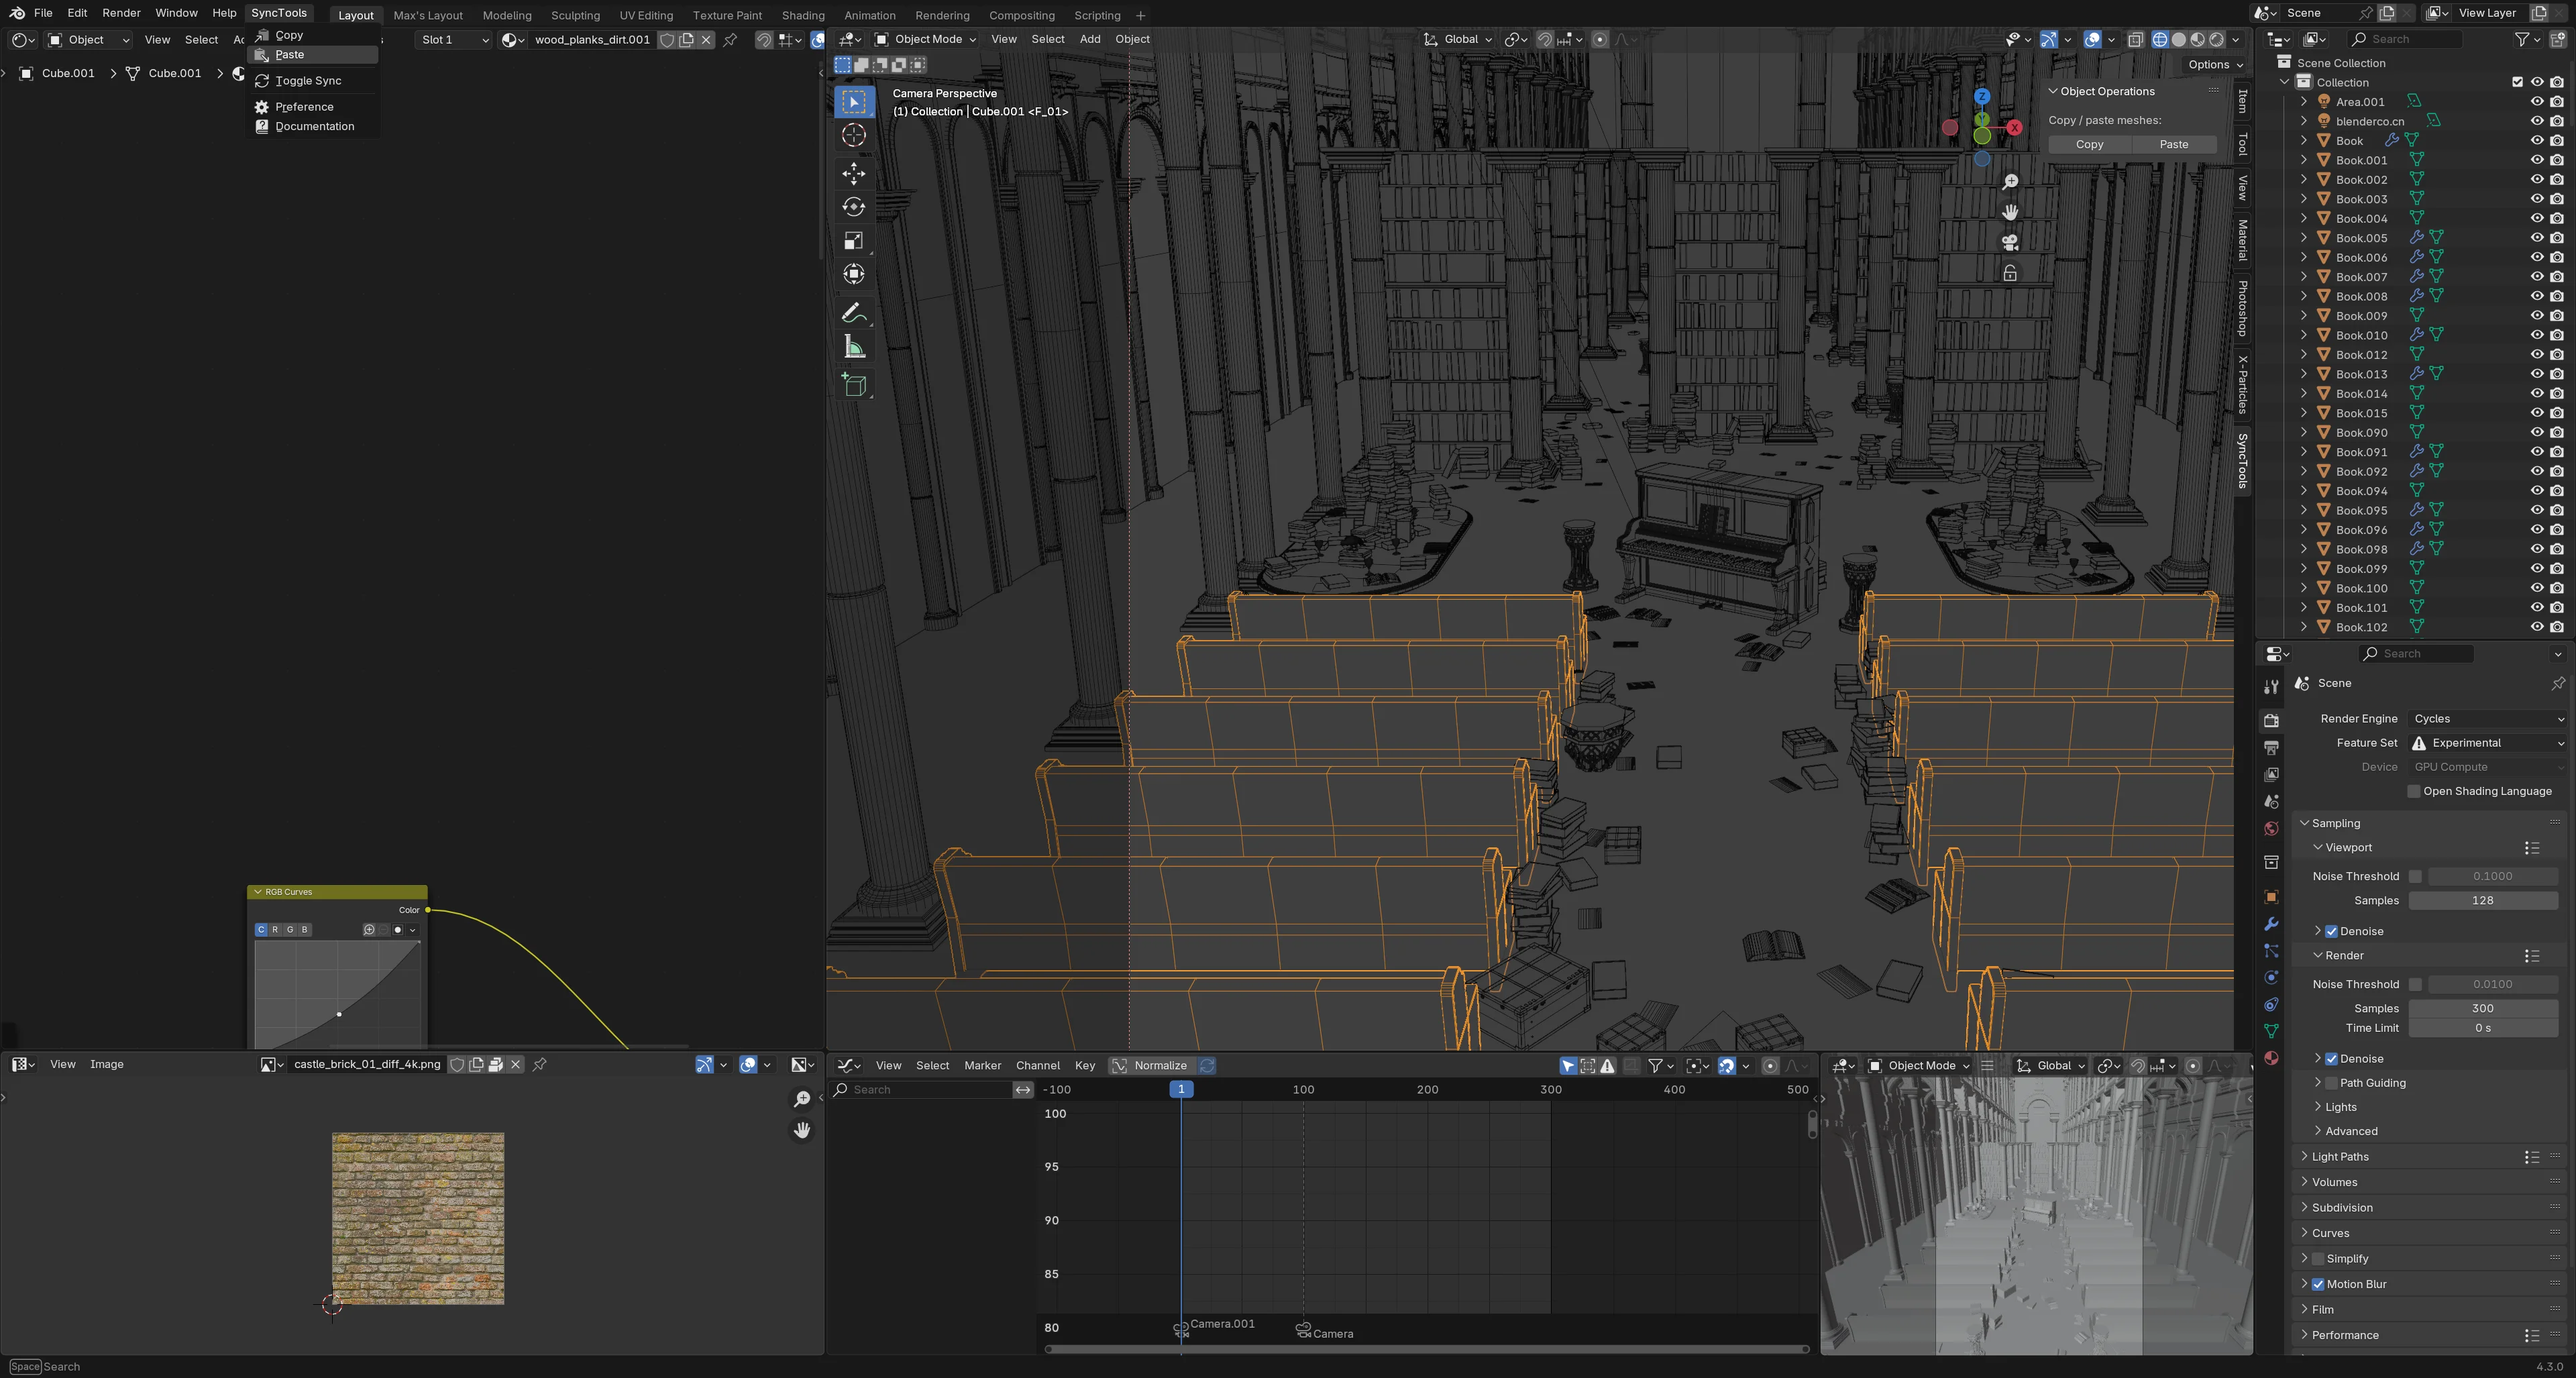Open the Render Engine dropdown
The height and width of the screenshot is (1378, 2576).
(x=2486, y=719)
